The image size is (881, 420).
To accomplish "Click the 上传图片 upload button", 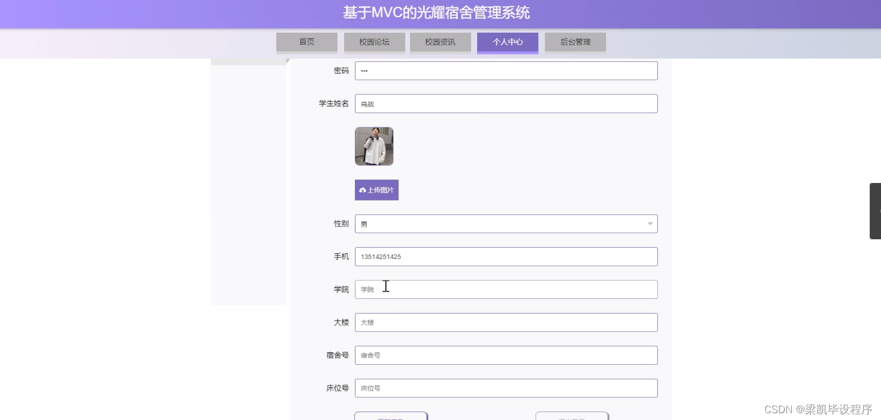I will (x=376, y=190).
